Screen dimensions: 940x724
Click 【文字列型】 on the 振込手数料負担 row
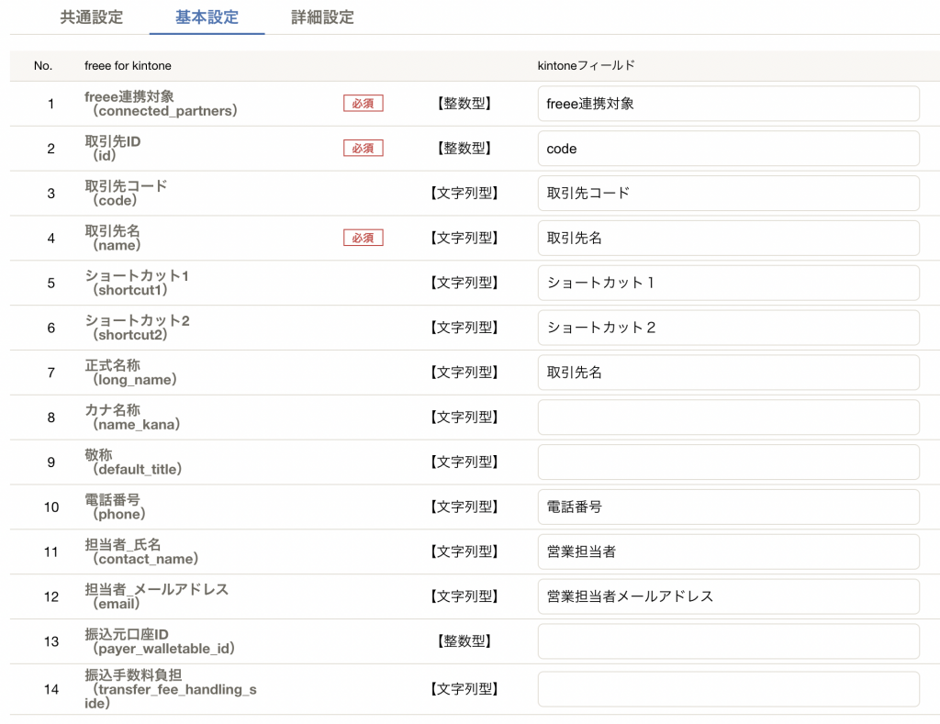[464, 689]
